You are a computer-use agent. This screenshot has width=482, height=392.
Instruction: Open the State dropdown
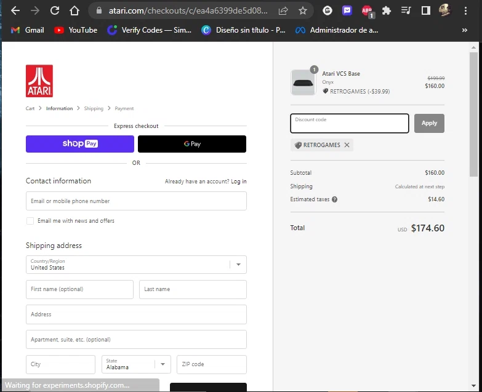click(136, 364)
